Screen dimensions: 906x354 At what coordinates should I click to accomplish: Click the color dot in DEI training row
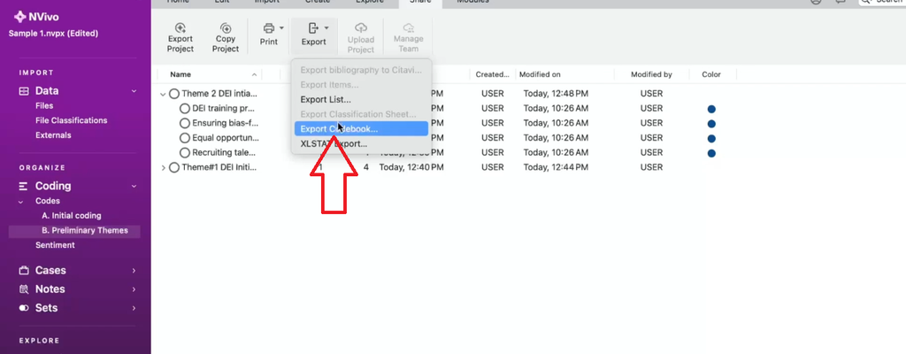pyautogui.click(x=711, y=109)
